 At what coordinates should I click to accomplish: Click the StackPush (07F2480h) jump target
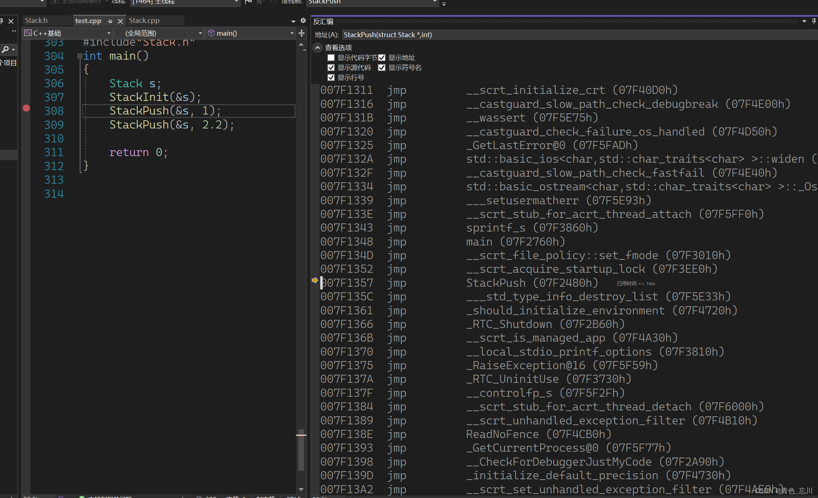(x=532, y=283)
